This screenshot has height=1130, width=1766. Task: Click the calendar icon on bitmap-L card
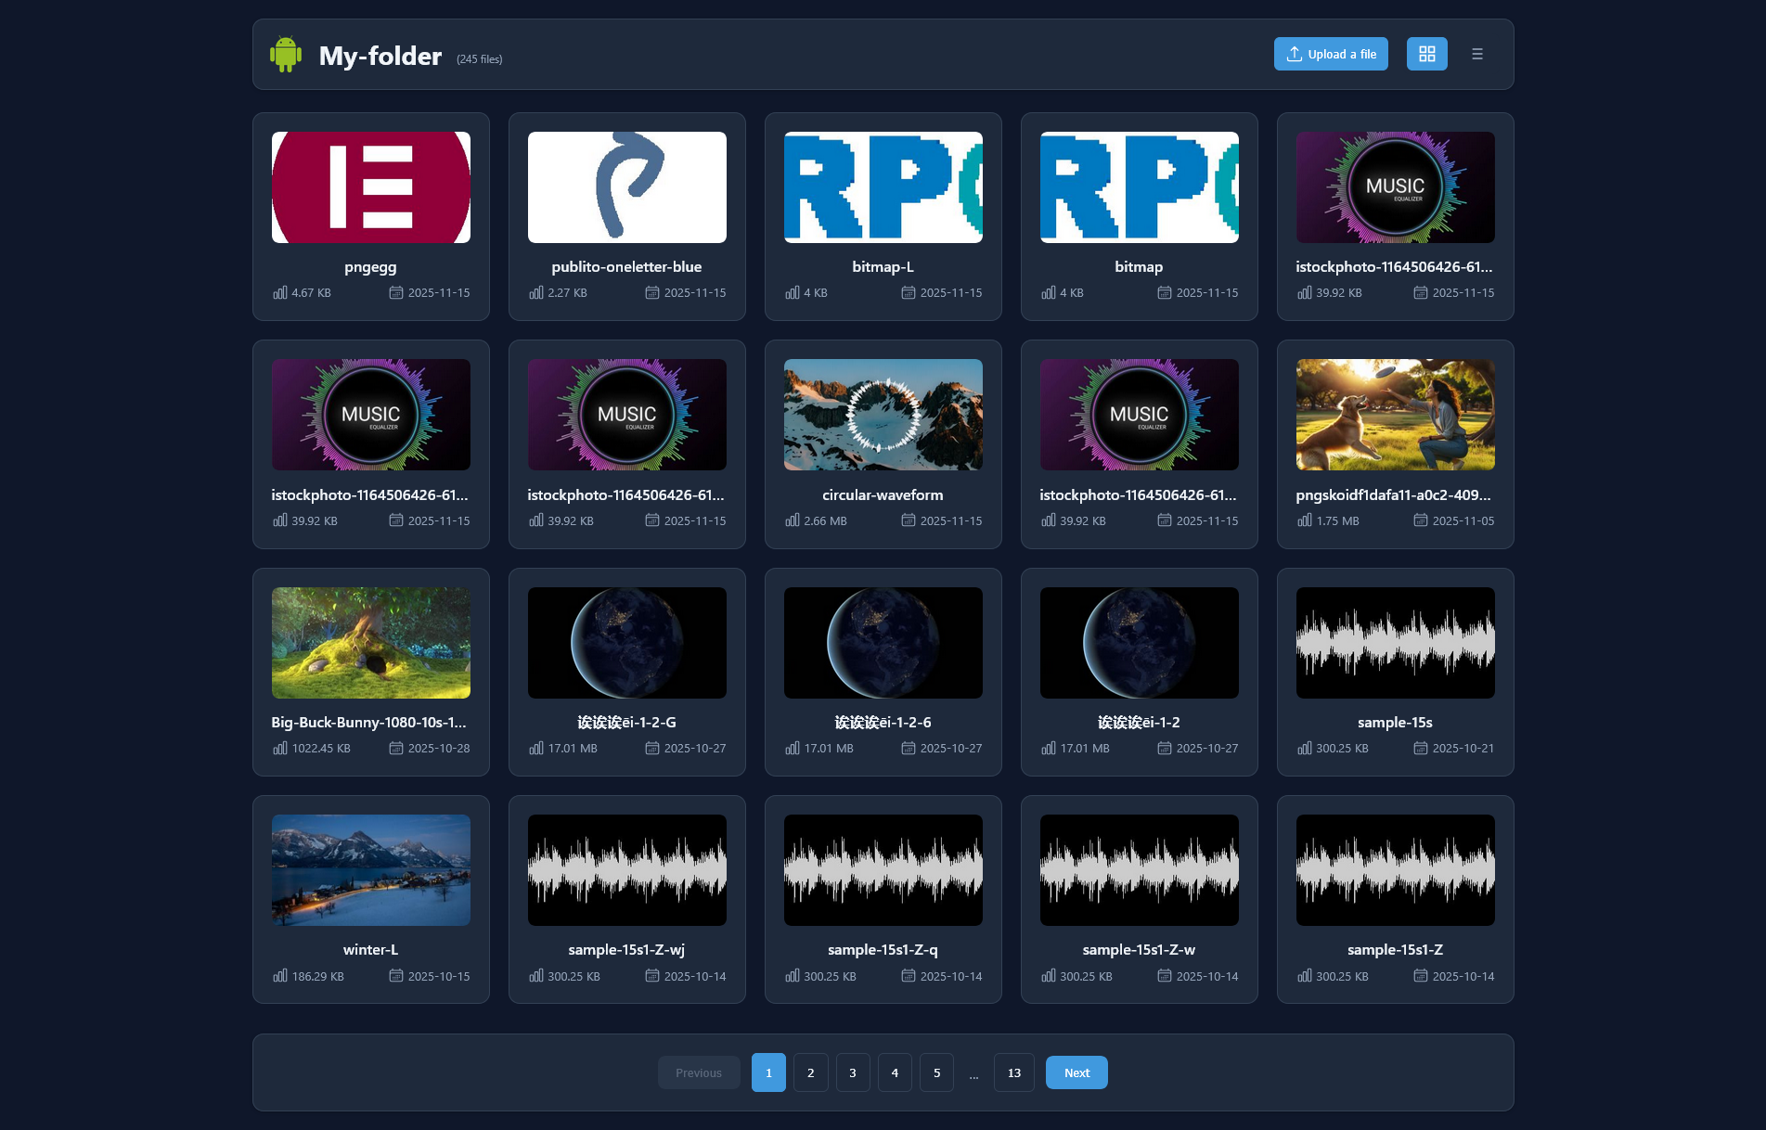[x=909, y=293]
